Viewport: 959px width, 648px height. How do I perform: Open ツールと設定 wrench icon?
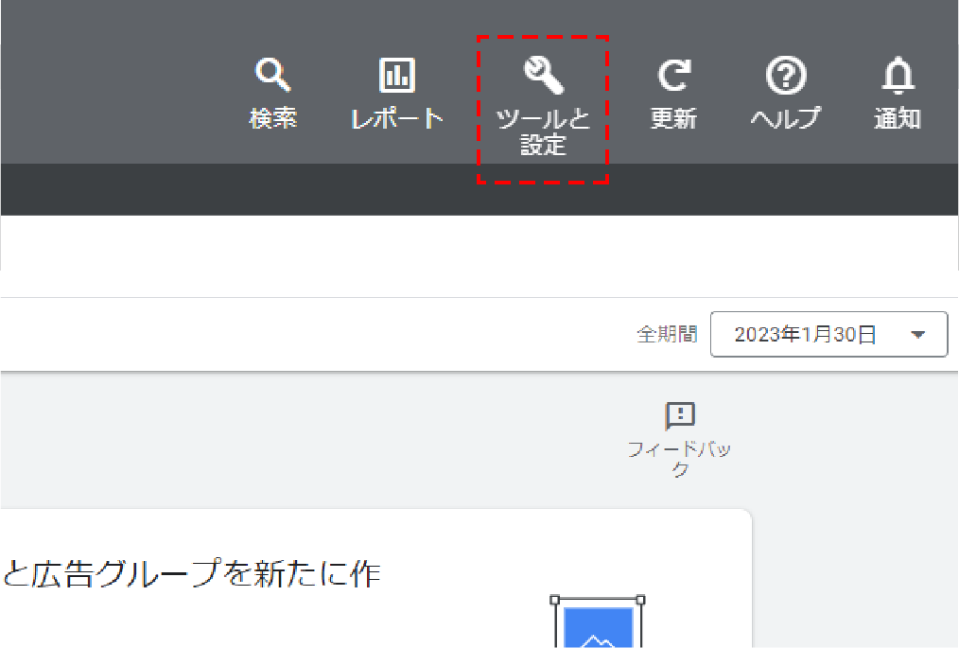click(x=543, y=76)
